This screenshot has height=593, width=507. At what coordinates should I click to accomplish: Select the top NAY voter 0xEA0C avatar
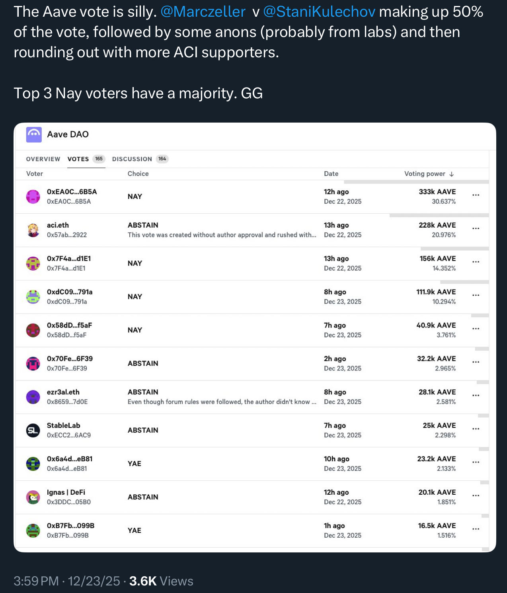(x=34, y=196)
